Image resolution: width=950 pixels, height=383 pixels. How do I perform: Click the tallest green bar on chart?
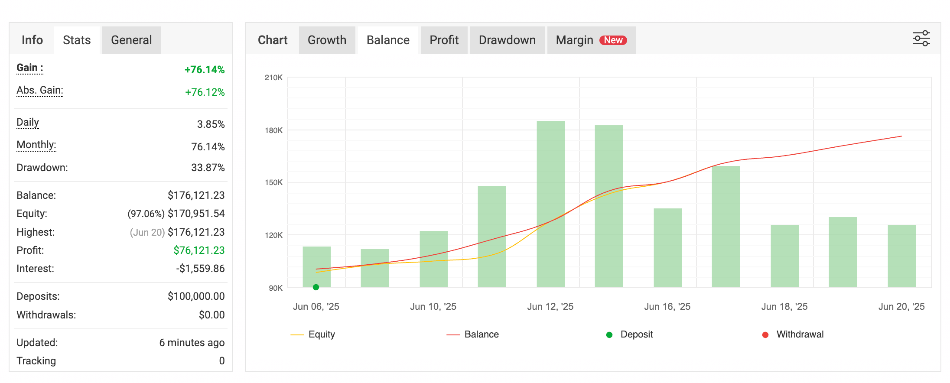pos(550,204)
